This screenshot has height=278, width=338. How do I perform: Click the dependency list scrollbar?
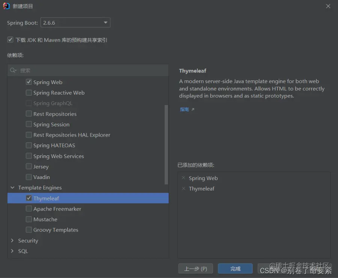click(166, 144)
